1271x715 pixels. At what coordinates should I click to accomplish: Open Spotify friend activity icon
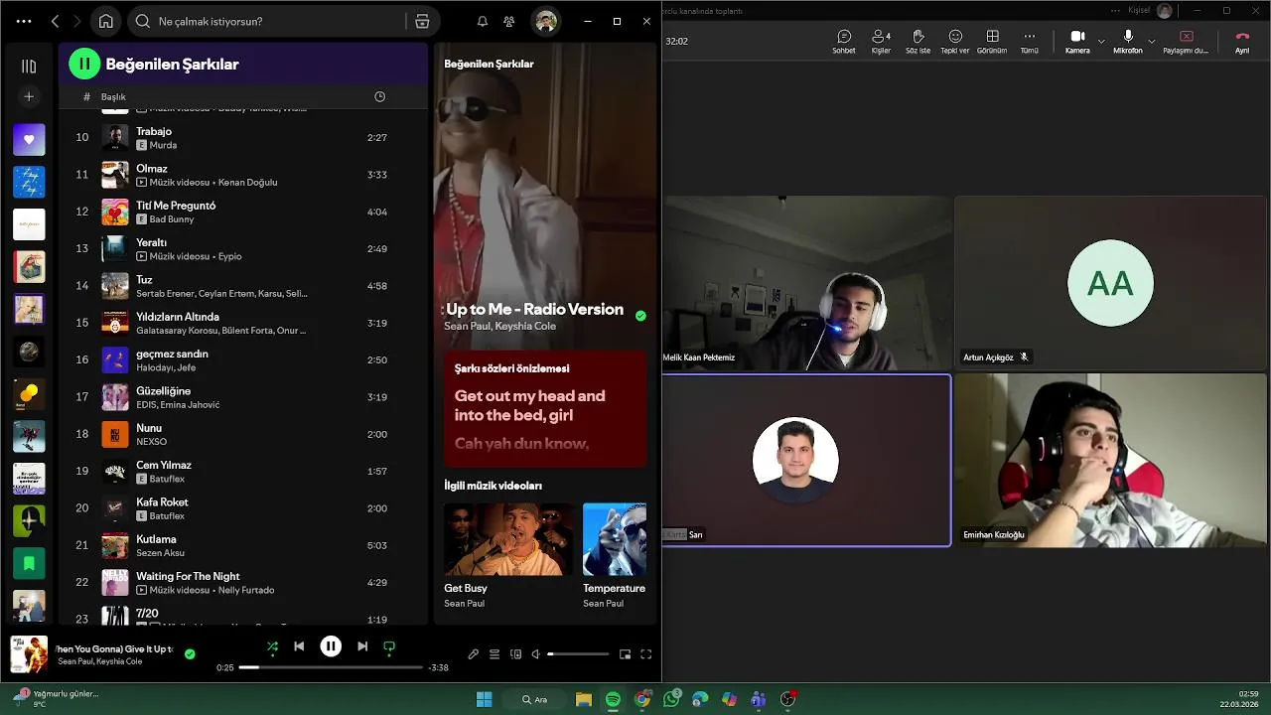pyautogui.click(x=509, y=21)
